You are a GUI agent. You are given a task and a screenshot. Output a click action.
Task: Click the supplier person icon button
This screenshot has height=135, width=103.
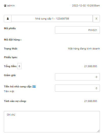(8, 19)
